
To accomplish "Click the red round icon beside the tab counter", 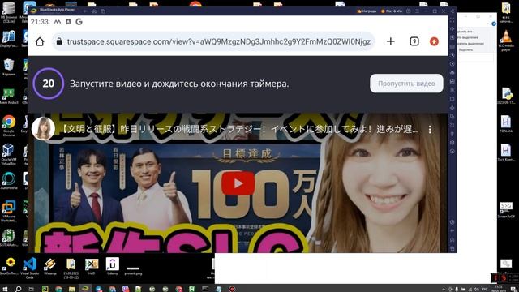I will pos(434,41).
